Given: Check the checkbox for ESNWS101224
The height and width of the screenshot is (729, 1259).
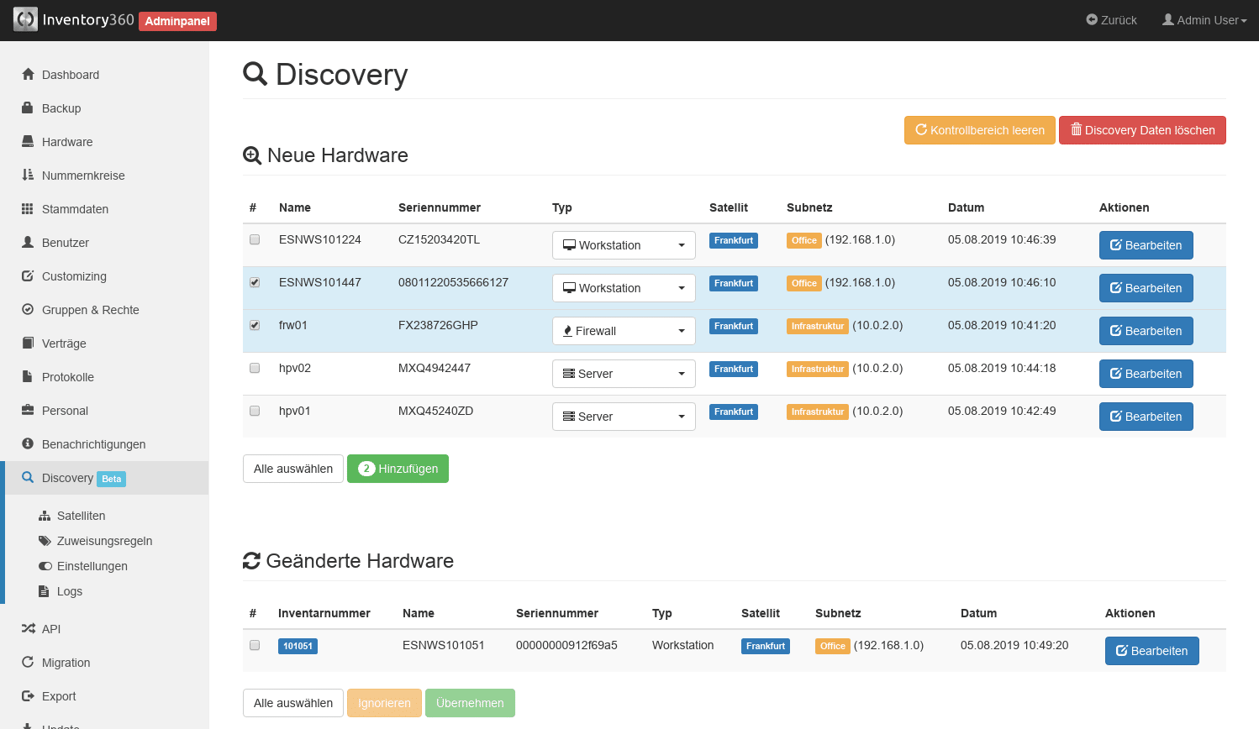Looking at the screenshot, I should [x=255, y=239].
